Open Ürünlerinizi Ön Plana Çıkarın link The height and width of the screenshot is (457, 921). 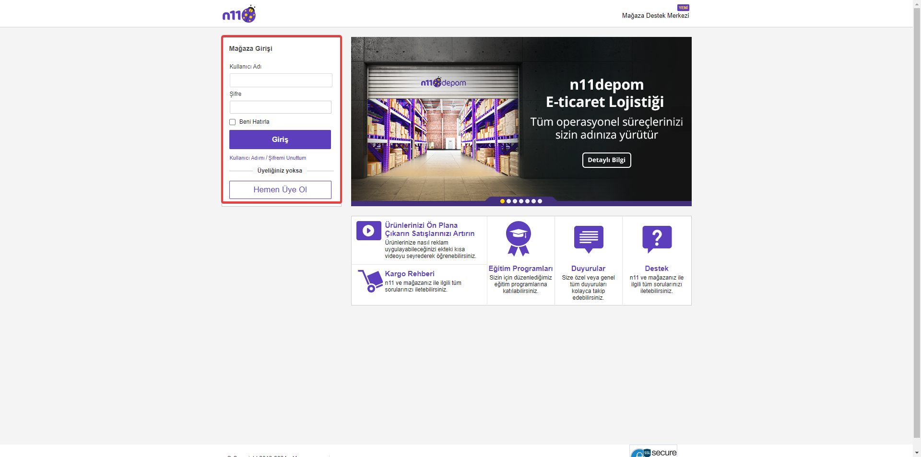pyautogui.click(x=429, y=229)
